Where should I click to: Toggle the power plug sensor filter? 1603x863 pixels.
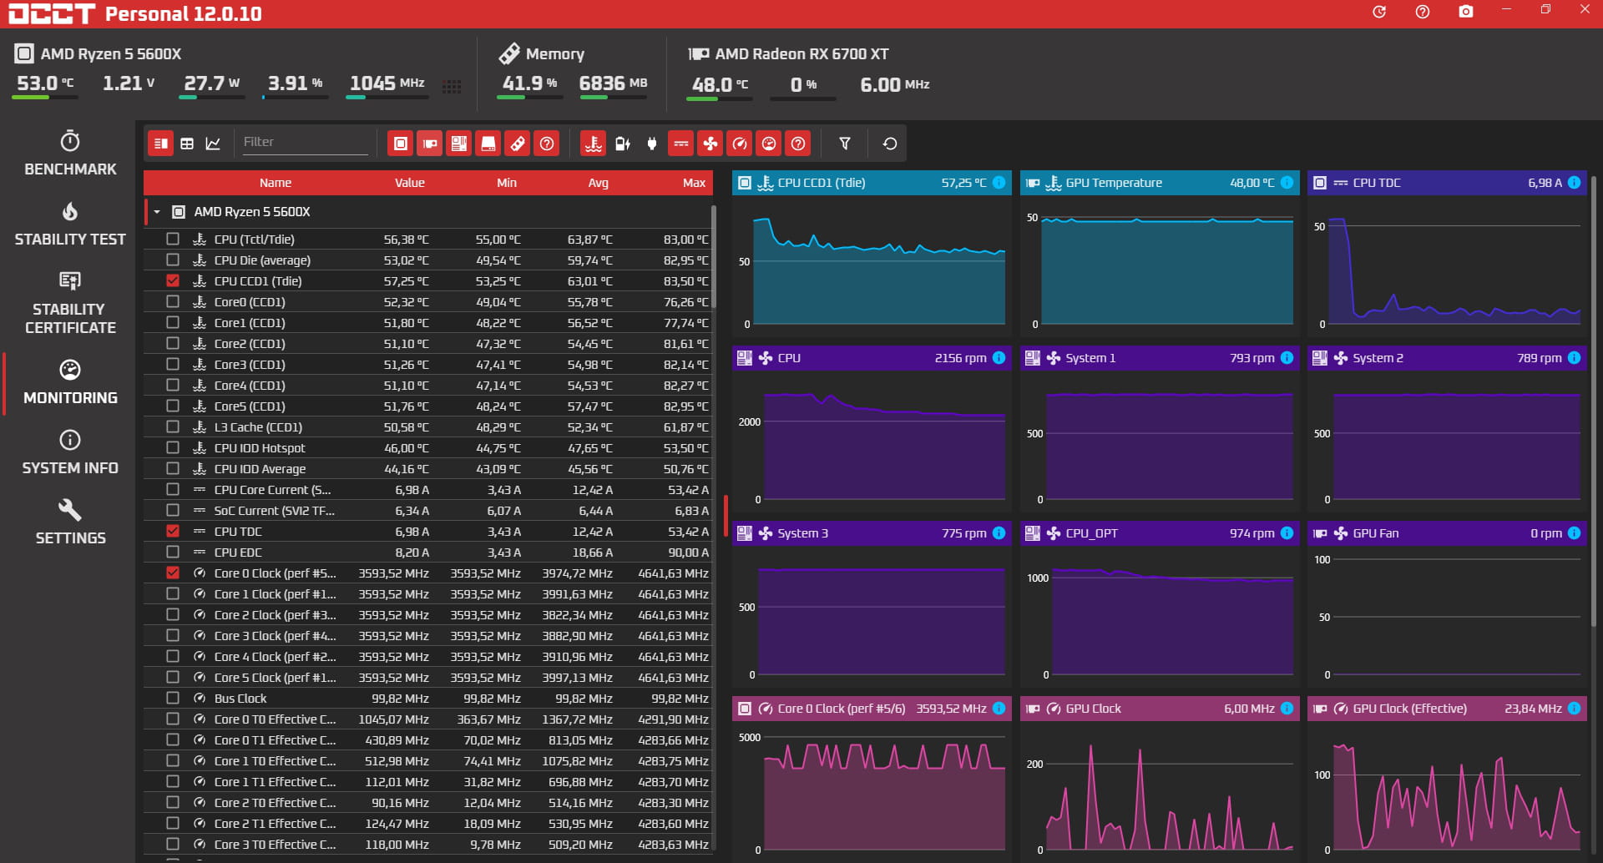pyautogui.click(x=652, y=144)
